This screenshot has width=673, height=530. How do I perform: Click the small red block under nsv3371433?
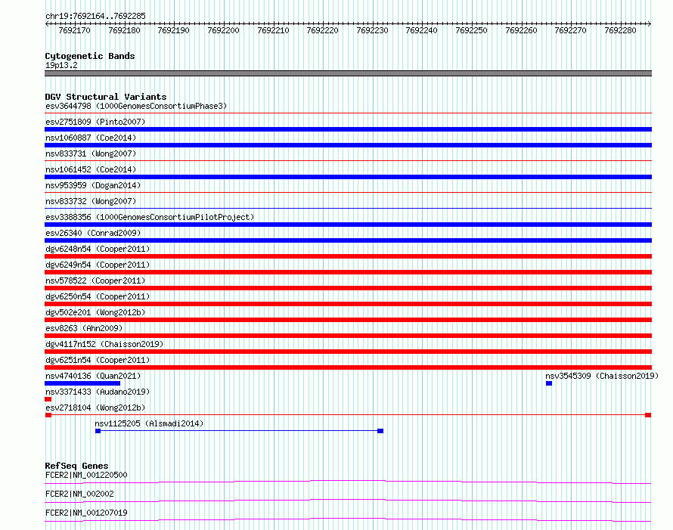coord(48,399)
